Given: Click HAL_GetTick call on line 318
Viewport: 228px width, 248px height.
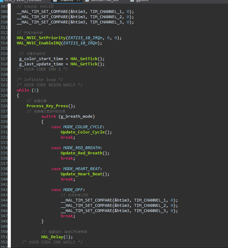Looking at the screenshot, I should click(84, 64).
